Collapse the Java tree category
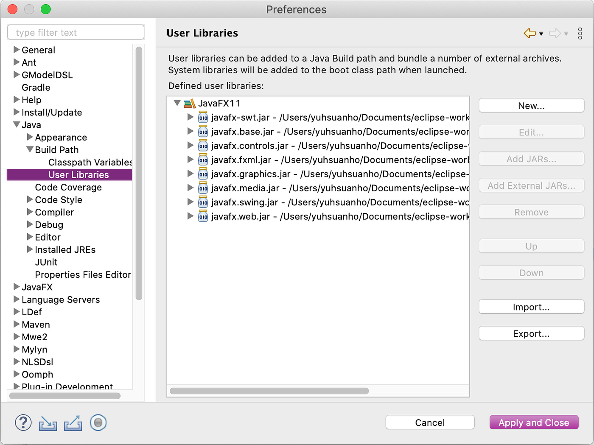This screenshot has width=594, height=445. (x=17, y=125)
